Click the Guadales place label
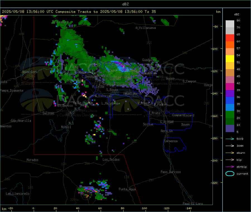251x212 pixels. tap(149, 60)
